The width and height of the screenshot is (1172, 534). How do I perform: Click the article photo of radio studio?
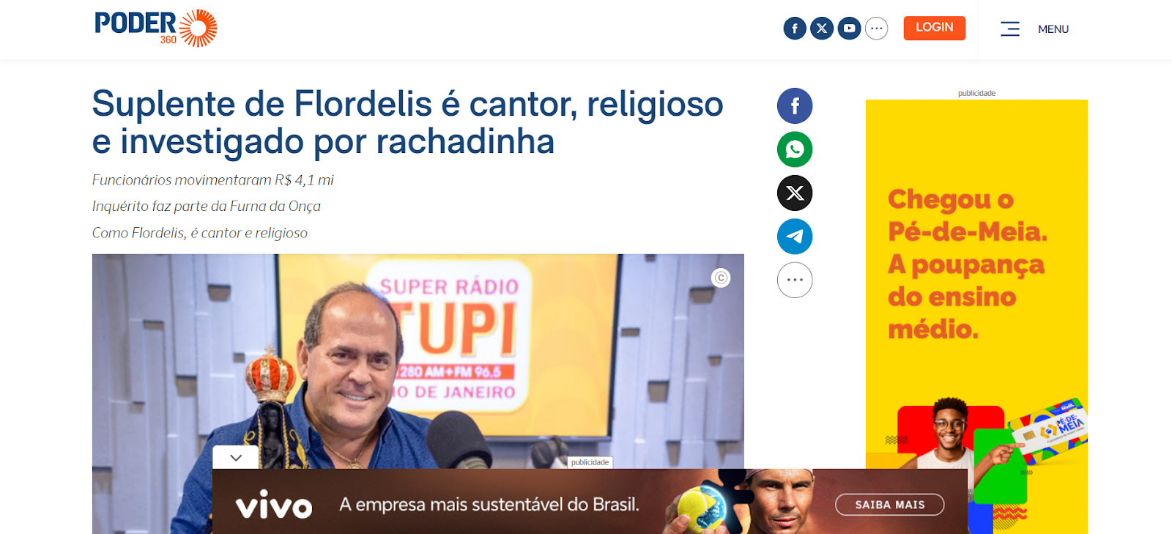(x=418, y=359)
